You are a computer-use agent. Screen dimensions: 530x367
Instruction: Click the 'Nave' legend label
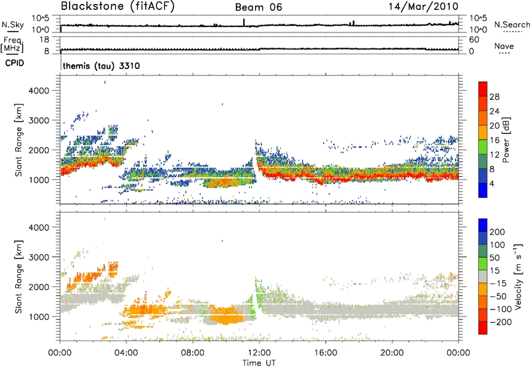point(504,46)
